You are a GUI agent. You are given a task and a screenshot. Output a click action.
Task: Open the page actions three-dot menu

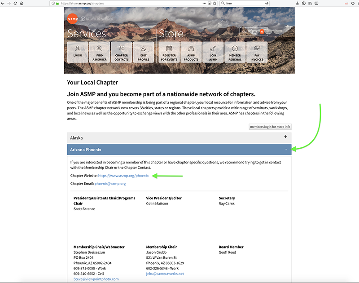tap(204, 3)
